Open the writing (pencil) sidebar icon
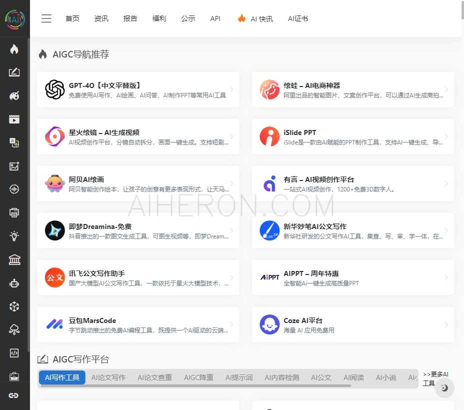The width and height of the screenshot is (464, 410). click(14, 72)
